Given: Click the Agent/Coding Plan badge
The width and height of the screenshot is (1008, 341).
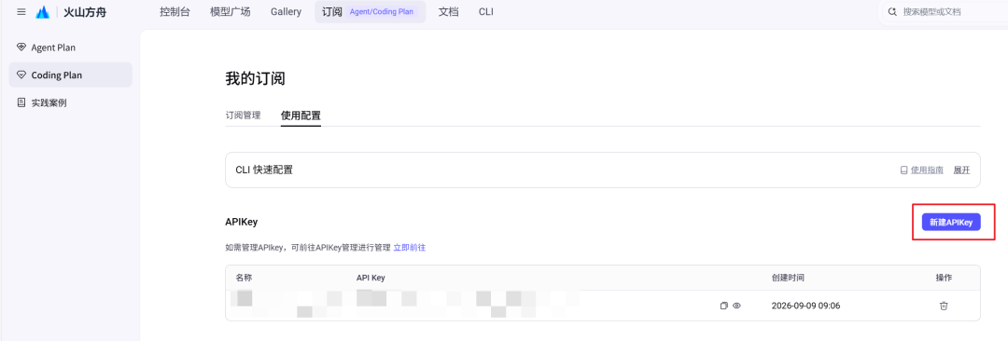Looking at the screenshot, I should tap(381, 11).
